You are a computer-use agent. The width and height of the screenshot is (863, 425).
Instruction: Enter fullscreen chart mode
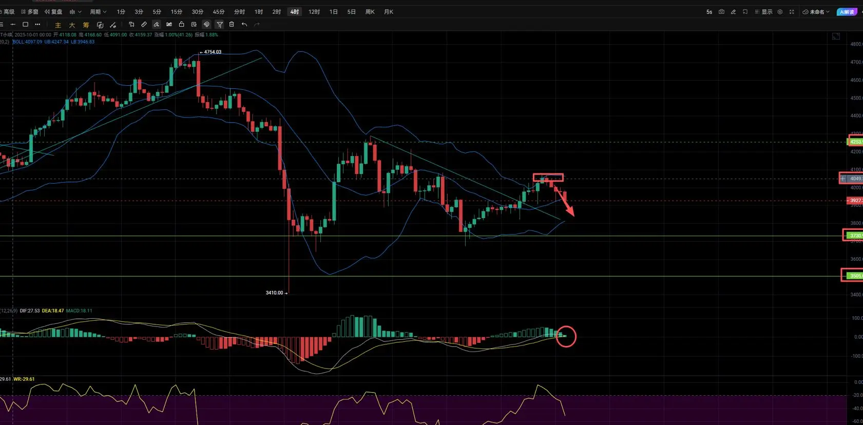tap(792, 12)
